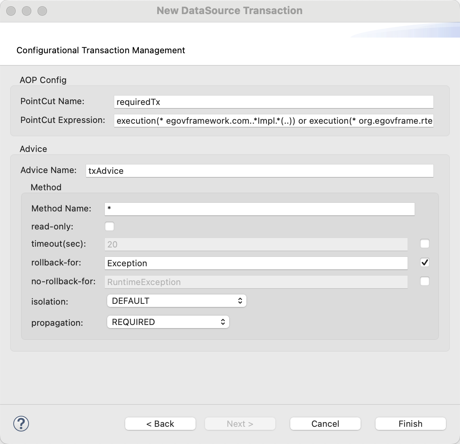Click the rollback-for Exception field

(256, 263)
